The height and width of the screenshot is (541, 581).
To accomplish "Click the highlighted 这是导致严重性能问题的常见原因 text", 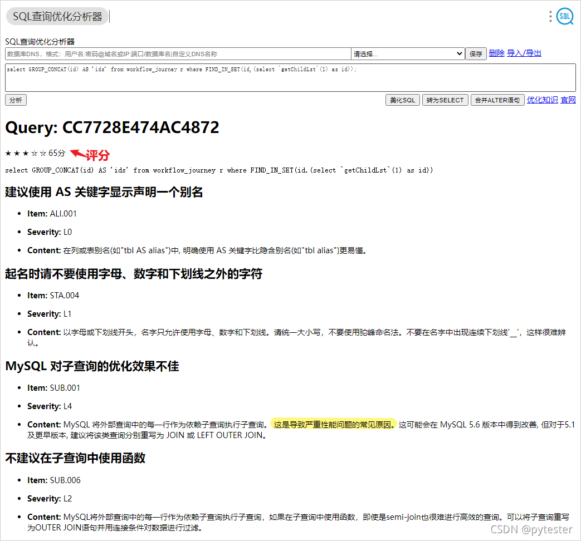I will click(334, 425).
